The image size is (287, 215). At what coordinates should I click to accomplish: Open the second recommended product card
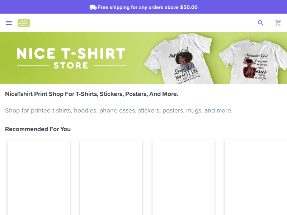click(111, 177)
